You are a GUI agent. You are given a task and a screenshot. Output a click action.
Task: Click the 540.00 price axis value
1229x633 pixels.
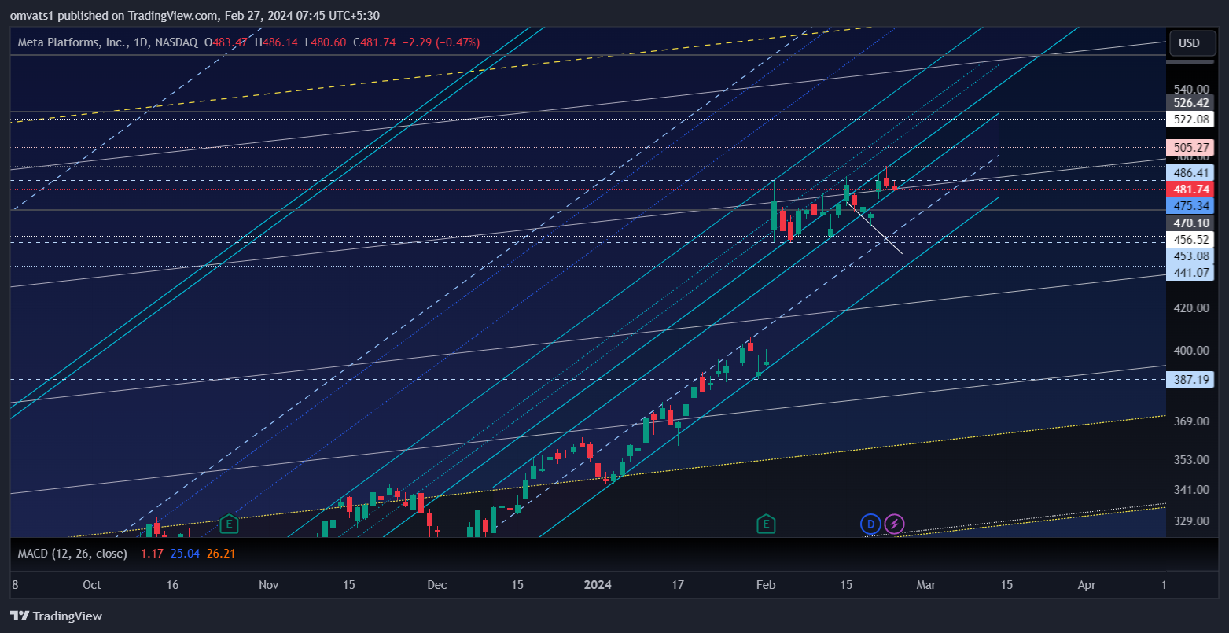pos(1190,89)
